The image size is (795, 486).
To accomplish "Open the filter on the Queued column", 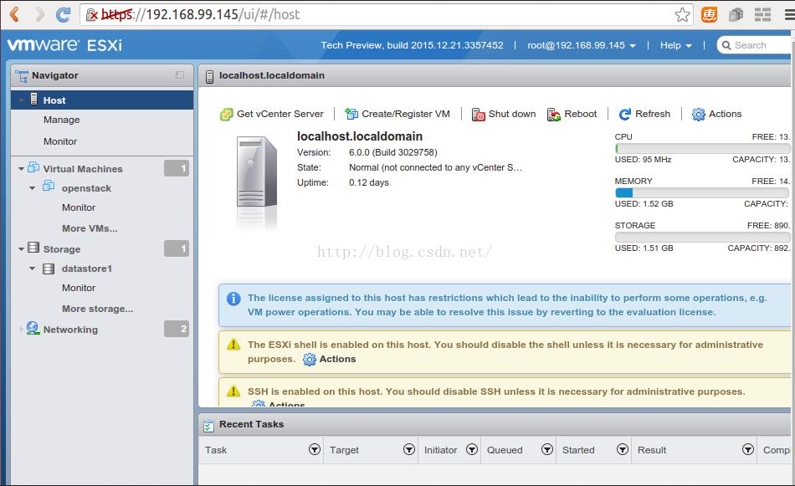I will (x=547, y=449).
